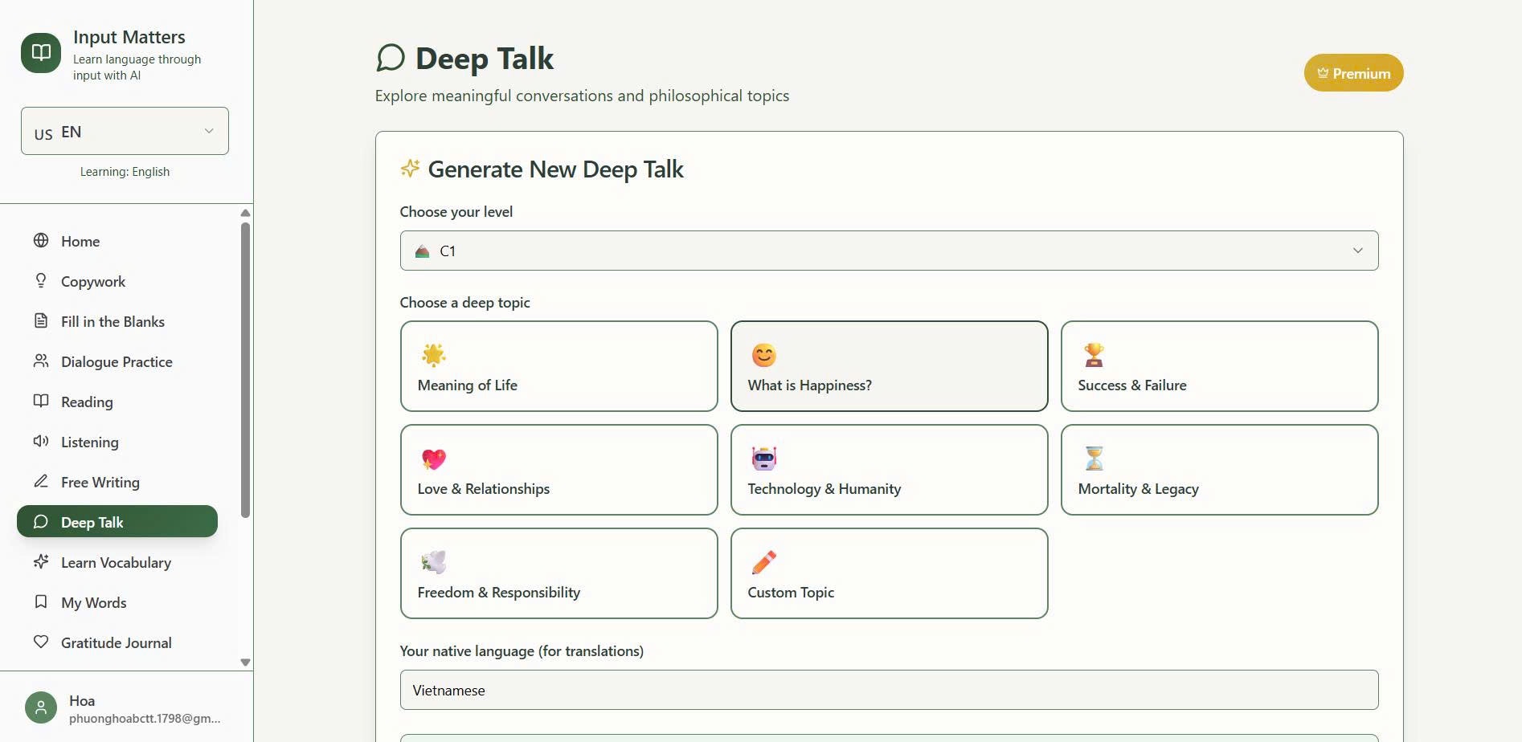Open Fill in the Blanks exercise
Screen dimensions: 1522x742
pos(117,321)
